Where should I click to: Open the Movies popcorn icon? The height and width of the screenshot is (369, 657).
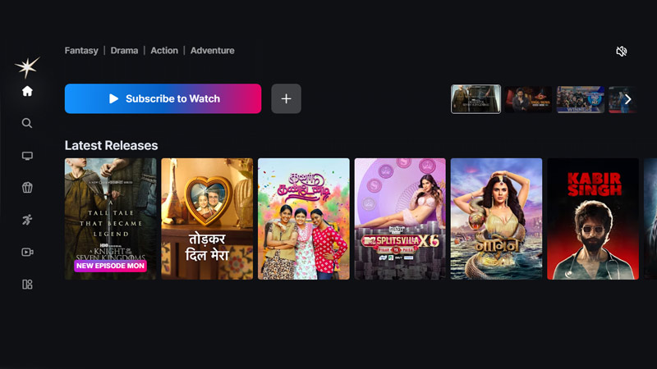(27, 188)
